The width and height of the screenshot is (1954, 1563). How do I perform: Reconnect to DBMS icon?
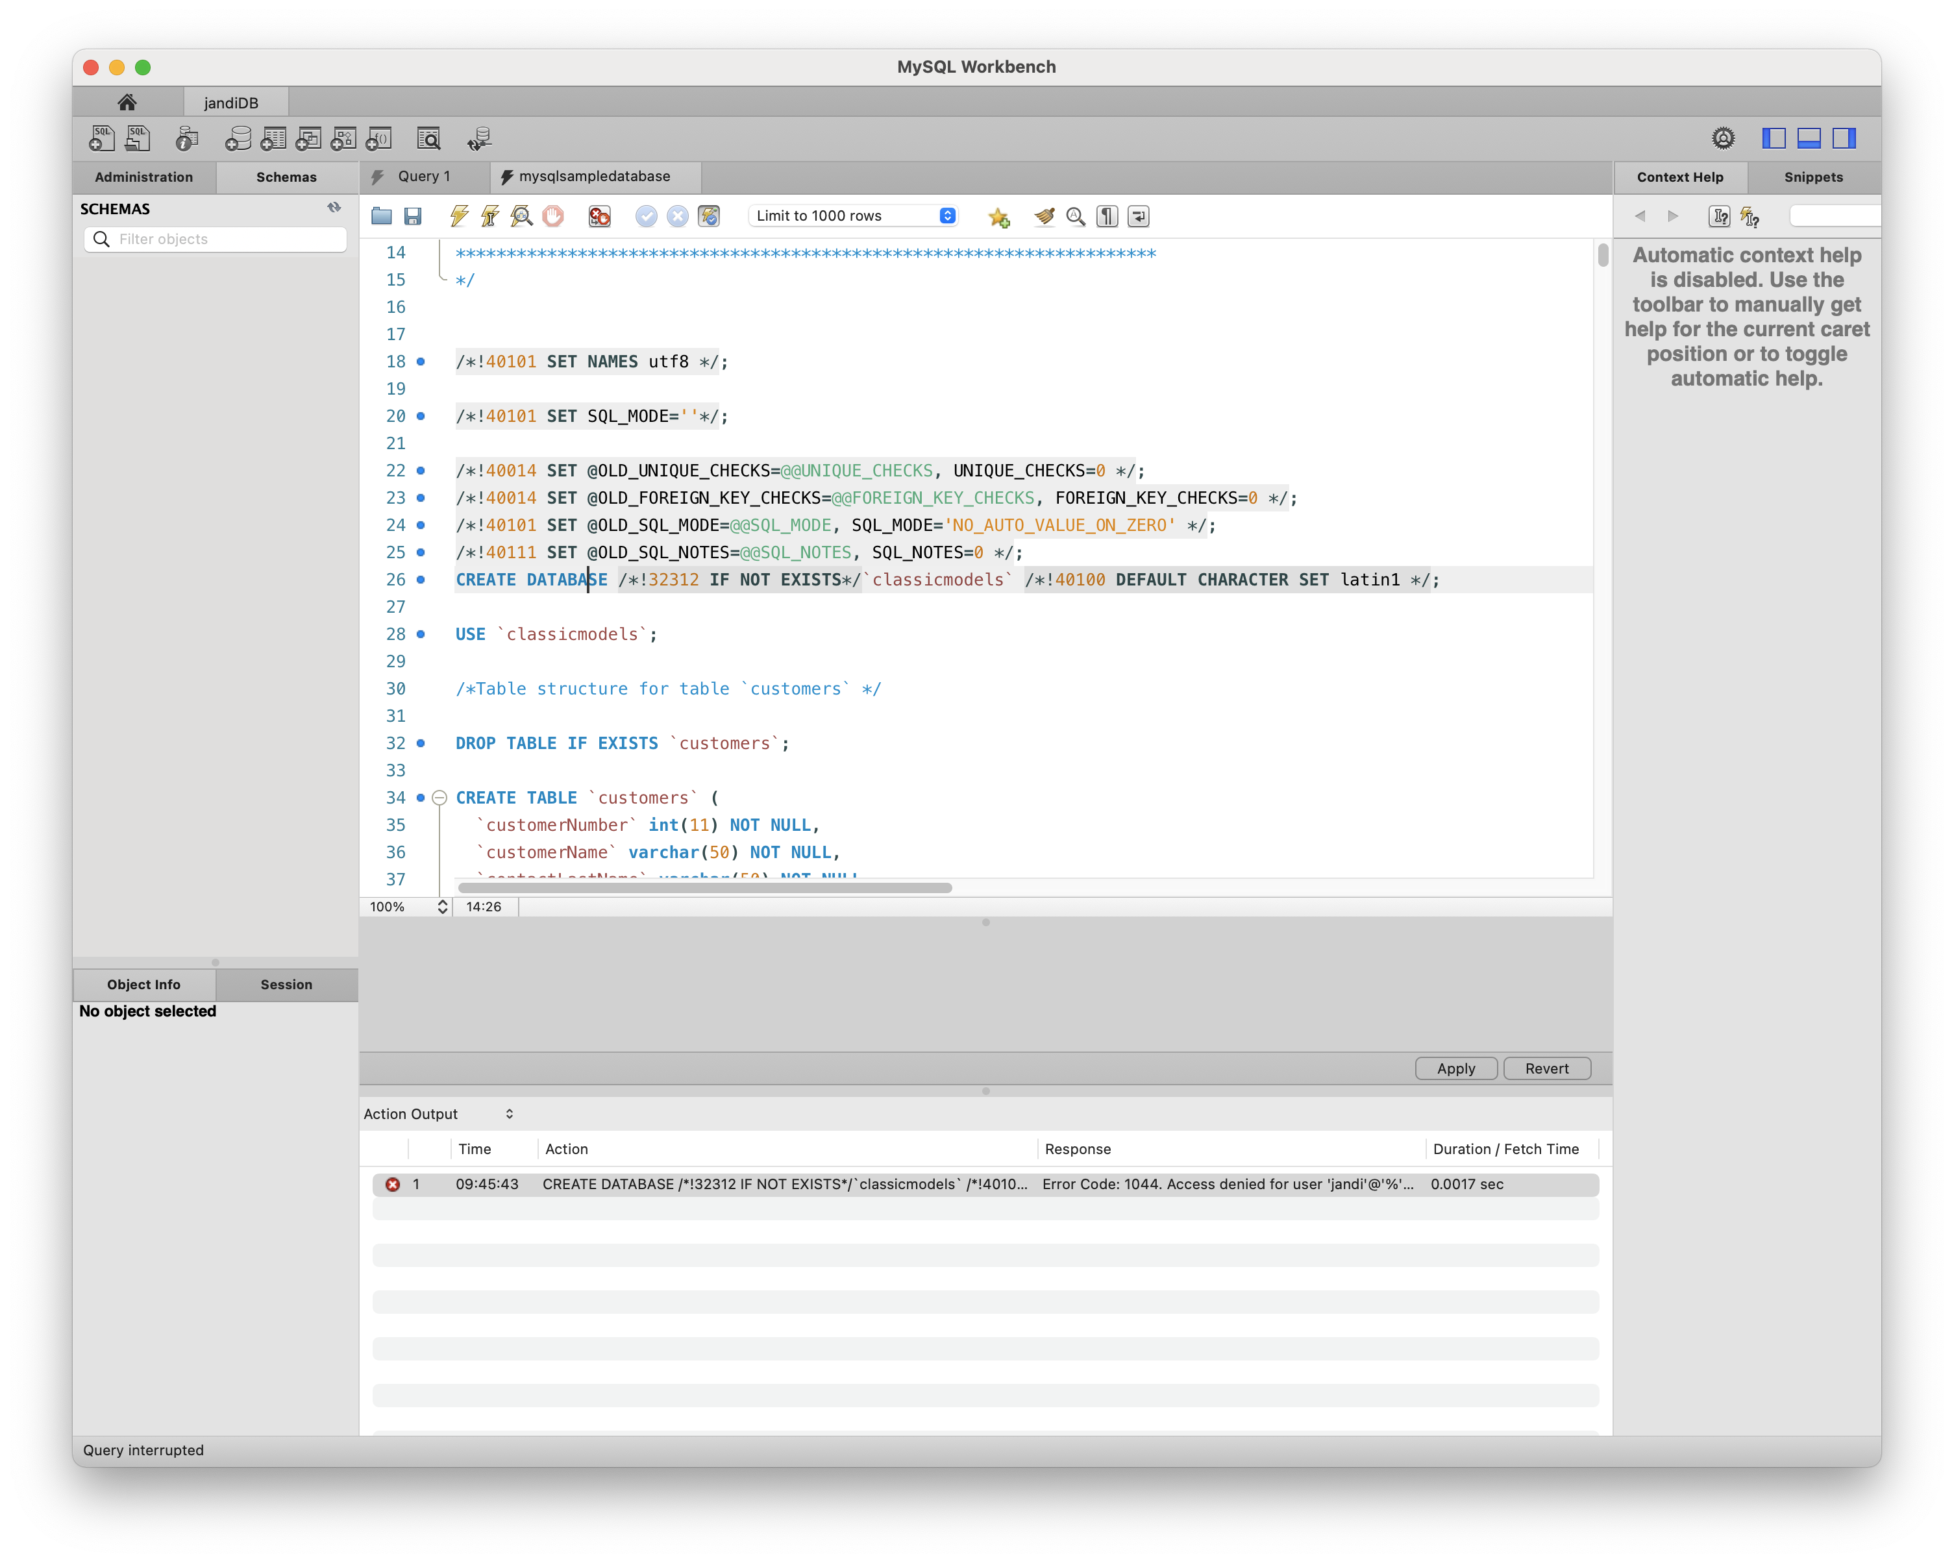point(480,138)
